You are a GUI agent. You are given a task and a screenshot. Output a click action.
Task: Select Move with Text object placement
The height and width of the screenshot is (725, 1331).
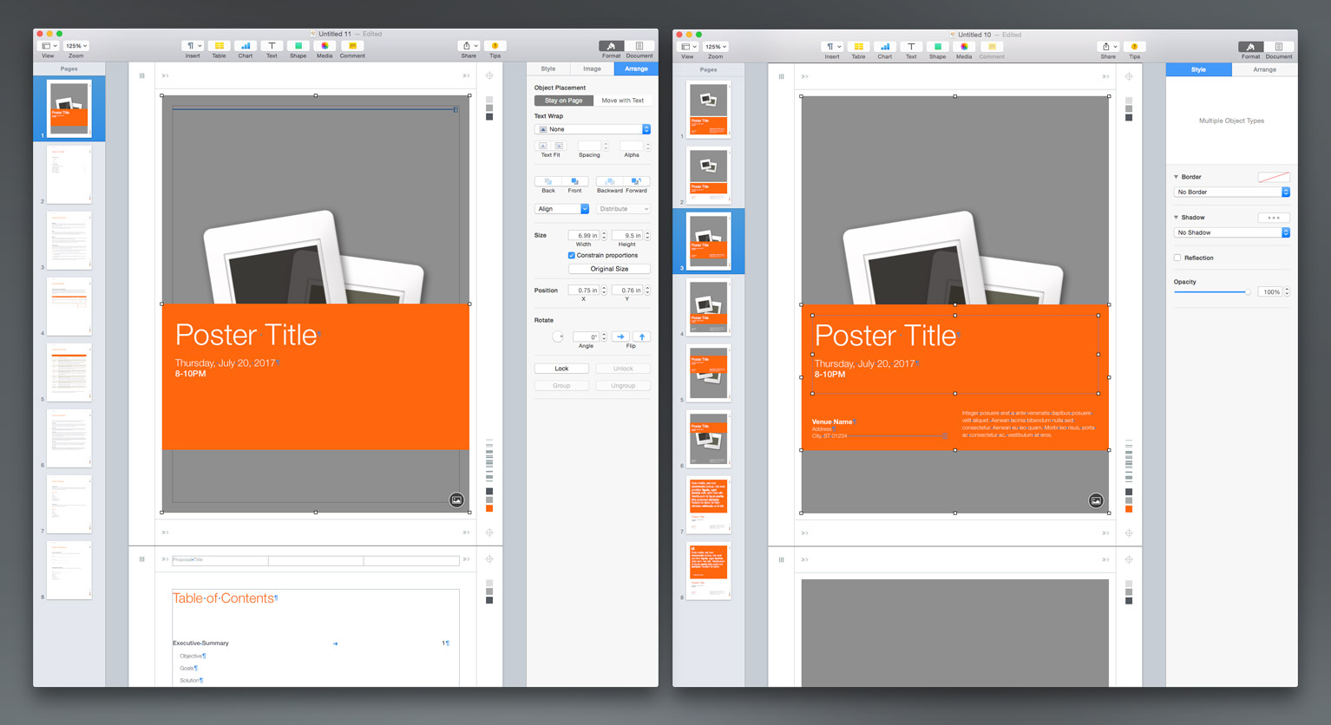tap(622, 101)
